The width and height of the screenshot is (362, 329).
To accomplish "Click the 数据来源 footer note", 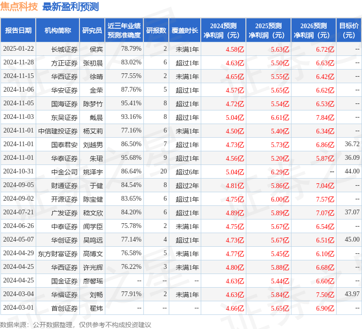I will click(x=76, y=324).
